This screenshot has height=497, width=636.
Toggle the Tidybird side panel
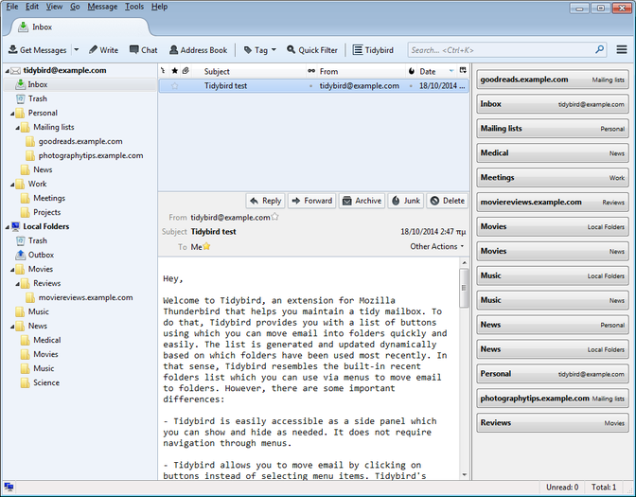[373, 50]
